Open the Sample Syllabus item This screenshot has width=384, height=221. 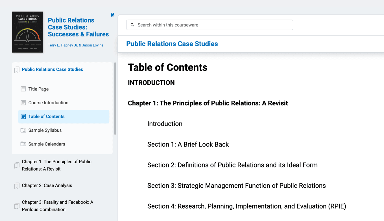tap(45, 130)
